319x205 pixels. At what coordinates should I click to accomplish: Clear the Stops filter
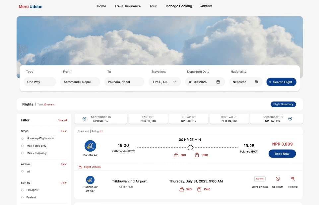64,131
